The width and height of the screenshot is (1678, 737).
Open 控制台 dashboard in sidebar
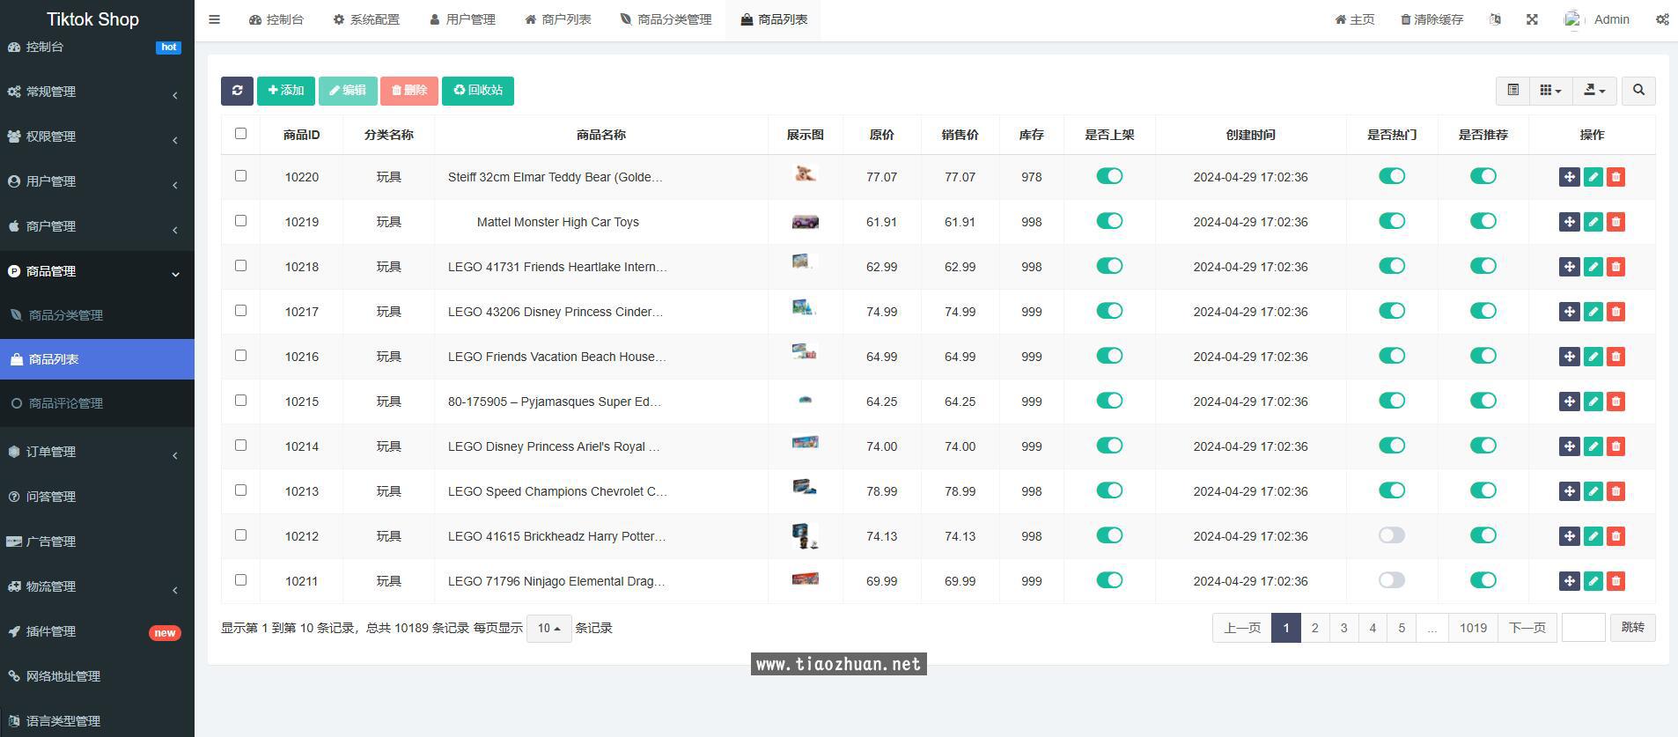coord(97,47)
